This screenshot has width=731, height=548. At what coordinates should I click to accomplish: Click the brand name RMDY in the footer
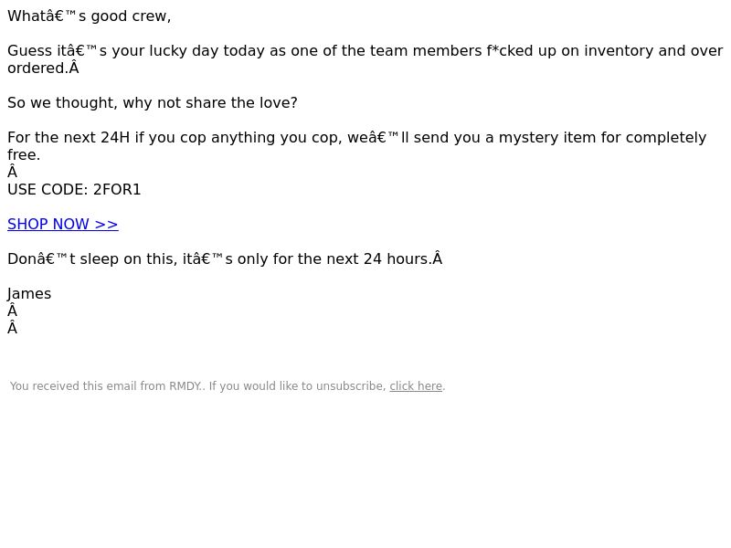(x=185, y=386)
